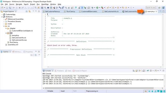Toggle the highlighted Mark Occurrences toolbar button

point(82,7)
